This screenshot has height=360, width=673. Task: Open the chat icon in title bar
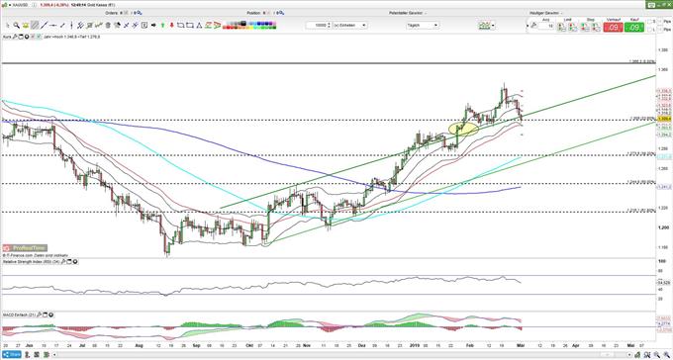click(651, 5)
